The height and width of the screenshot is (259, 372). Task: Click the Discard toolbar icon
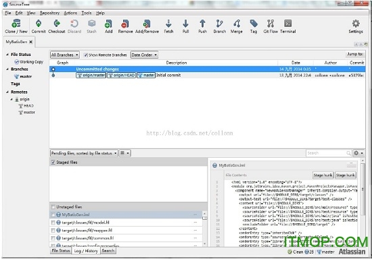point(74,26)
